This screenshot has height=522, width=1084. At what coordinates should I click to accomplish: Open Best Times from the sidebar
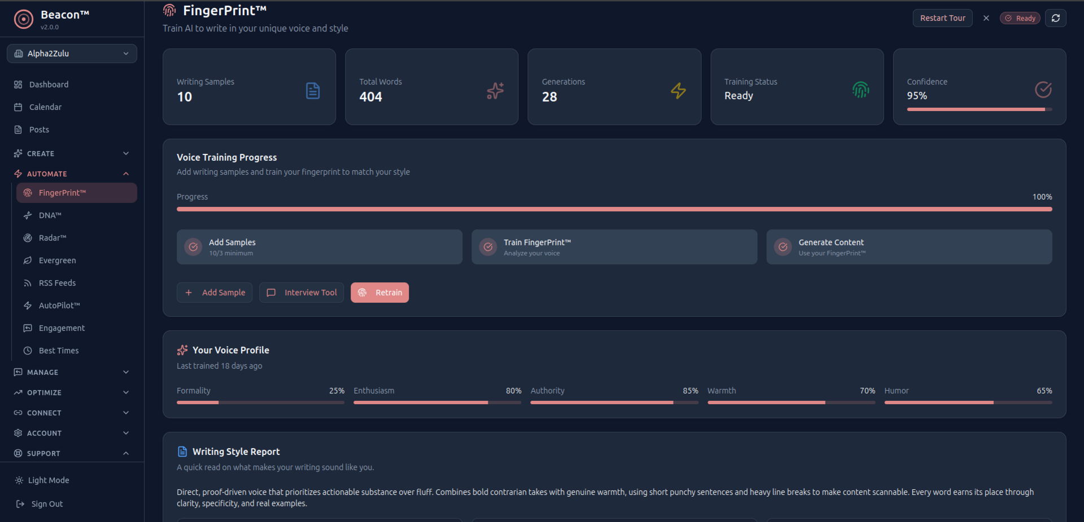click(58, 350)
